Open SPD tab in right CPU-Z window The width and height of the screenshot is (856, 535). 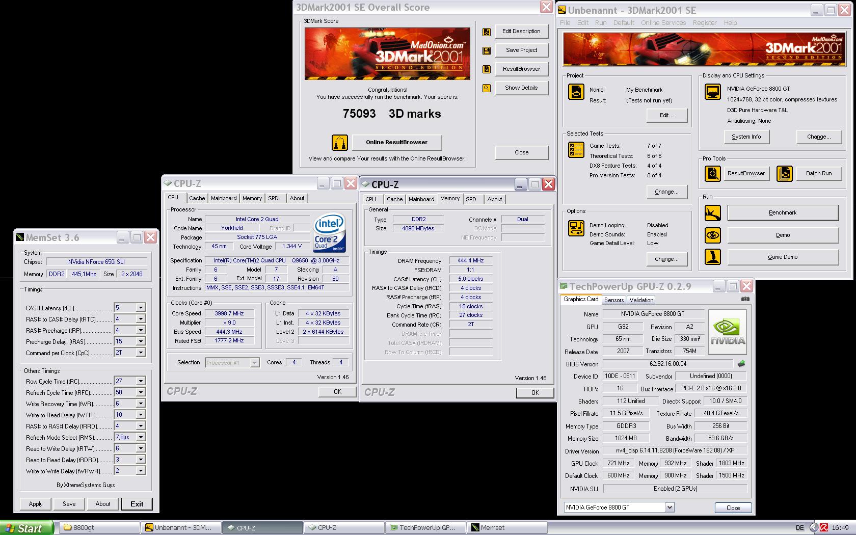(x=471, y=199)
